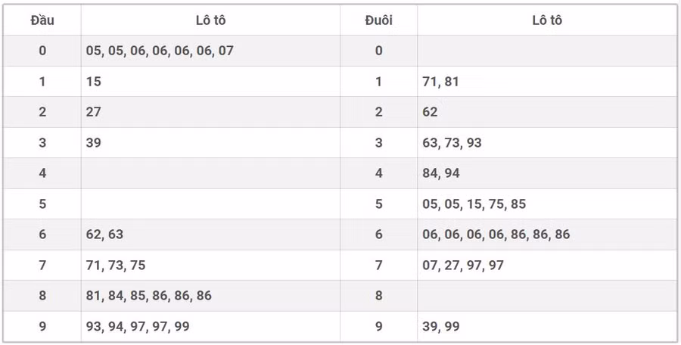The image size is (681, 345).
Task: Click the lone 39 cell in Đầu row 3
Action: tap(94, 143)
